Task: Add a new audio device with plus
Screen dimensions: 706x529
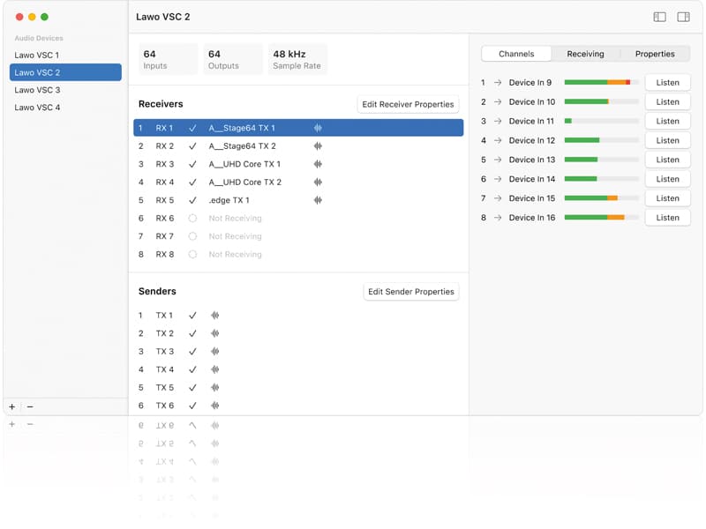Action: coord(11,406)
